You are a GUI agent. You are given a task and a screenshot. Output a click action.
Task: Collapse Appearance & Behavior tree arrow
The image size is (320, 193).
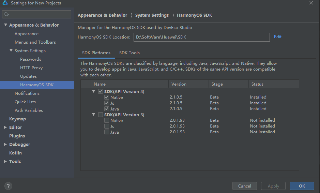[x=5, y=25]
